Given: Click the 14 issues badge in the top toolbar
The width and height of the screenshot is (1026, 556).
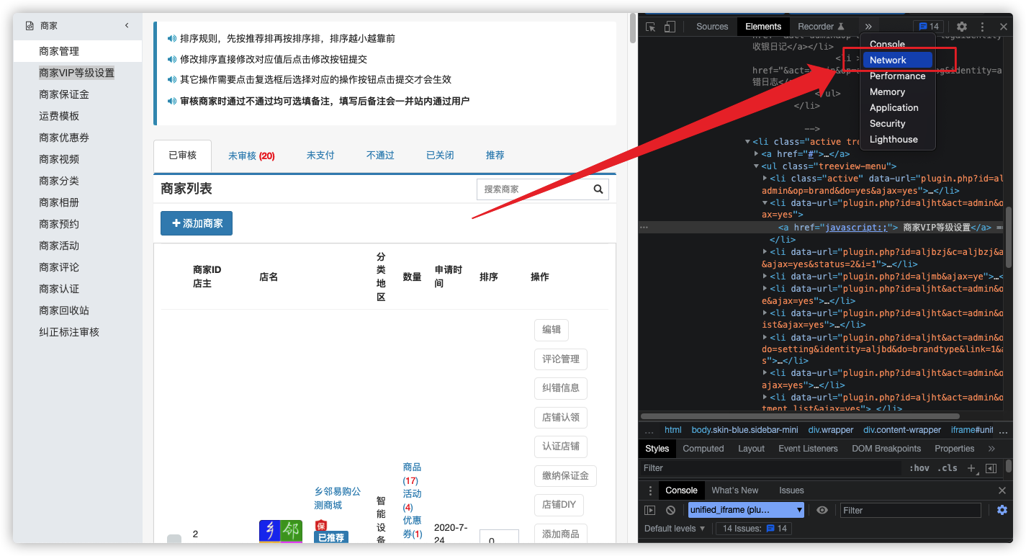Looking at the screenshot, I should [929, 27].
